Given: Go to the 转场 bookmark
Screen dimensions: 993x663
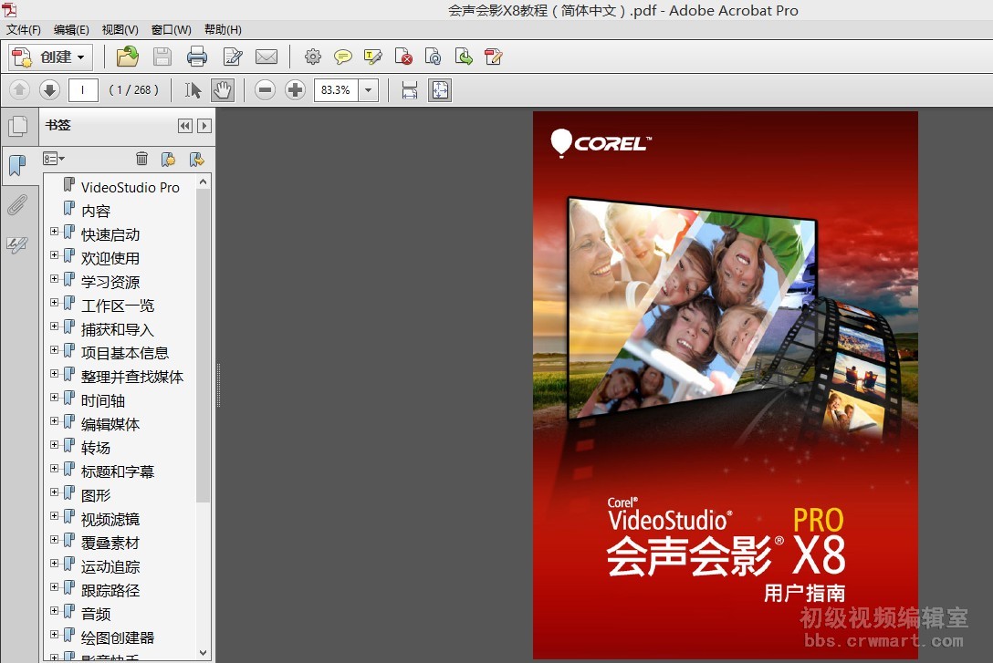Looking at the screenshot, I should [x=96, y=448].
